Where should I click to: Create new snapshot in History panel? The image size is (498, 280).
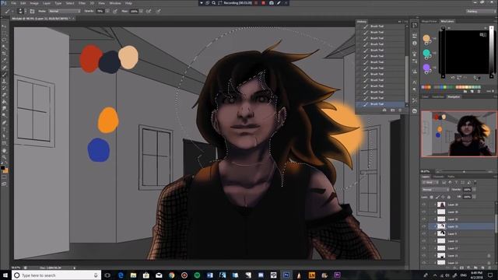pyautogui.click(x=392, y=110)
